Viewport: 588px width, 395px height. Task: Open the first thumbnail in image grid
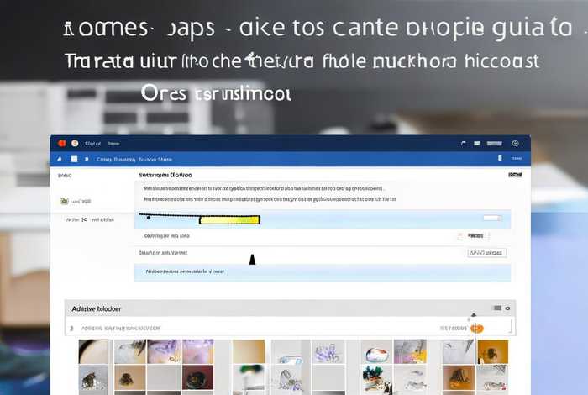pos(93,351)
